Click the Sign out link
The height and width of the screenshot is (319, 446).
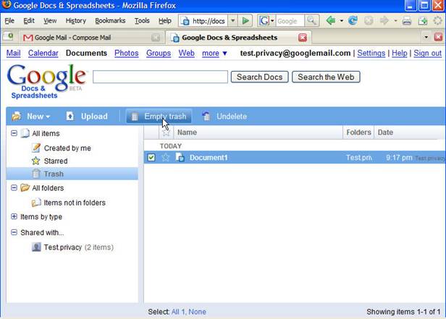coord(427,53)
